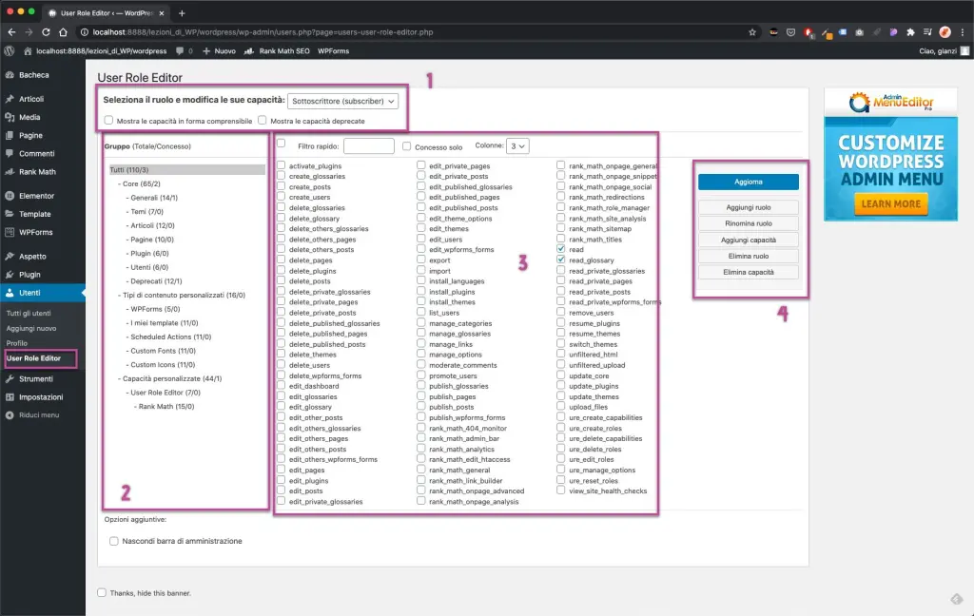Open the Profilo submenu item
The width and height of the screenshot is (974, 616).
[17, 343]
